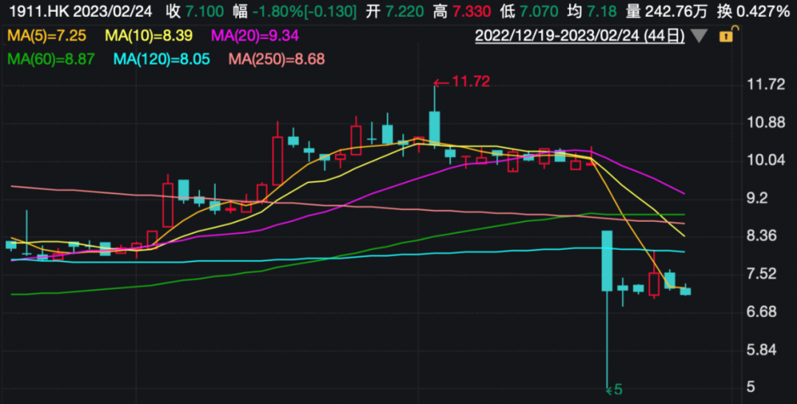Image resolution: width=797 pixels, height=404 pixels.
Task: Click the average price 7.18
Action: (601, 11)
